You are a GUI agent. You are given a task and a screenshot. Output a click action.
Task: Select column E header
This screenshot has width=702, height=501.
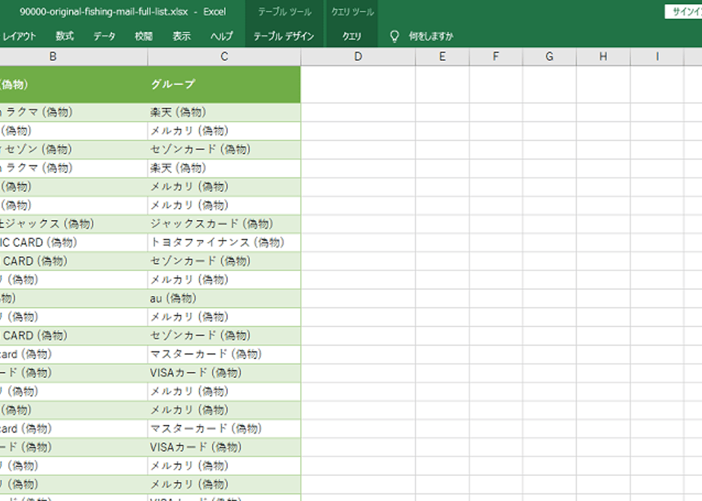point(442,57)
